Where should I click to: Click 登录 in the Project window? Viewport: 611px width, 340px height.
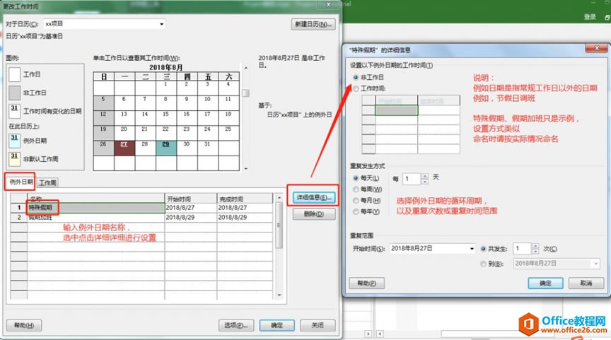click(590, 17)
